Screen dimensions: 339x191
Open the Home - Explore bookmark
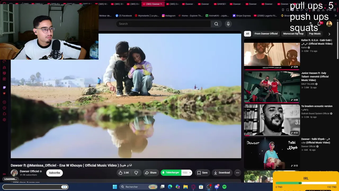click(x=190, y=16)
